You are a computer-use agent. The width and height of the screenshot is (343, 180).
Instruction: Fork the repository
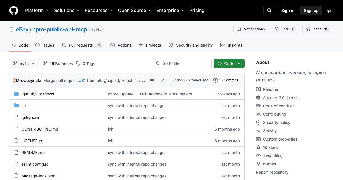point(285,29)
